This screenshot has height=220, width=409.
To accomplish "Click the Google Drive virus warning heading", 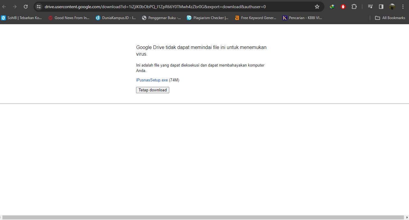I will tap(201, 51).
